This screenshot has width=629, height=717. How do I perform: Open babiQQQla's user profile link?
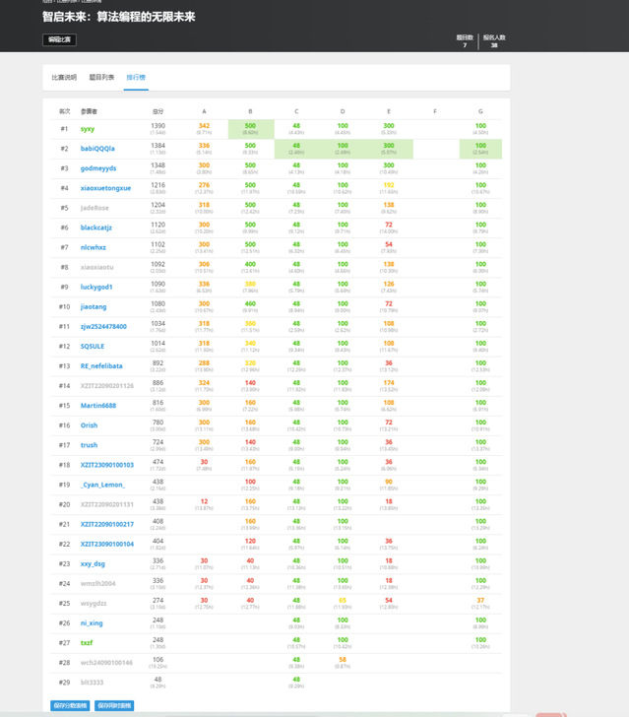(x=97, y=149)
